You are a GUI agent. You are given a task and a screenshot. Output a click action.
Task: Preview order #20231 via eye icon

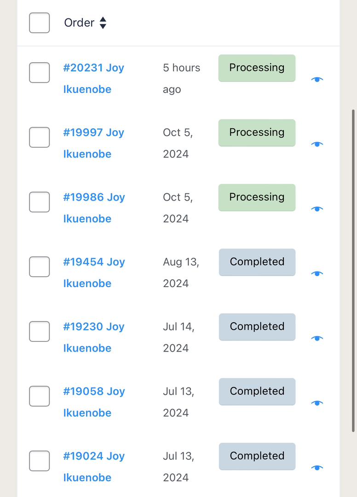pyautogui.click(x=317, y=80)
